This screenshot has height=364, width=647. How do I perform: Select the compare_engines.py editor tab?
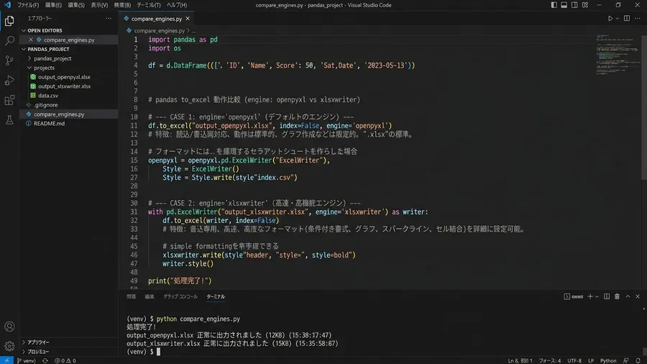click(157, 19)
